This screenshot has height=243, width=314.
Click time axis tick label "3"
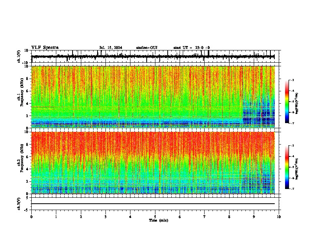[105, 217]
